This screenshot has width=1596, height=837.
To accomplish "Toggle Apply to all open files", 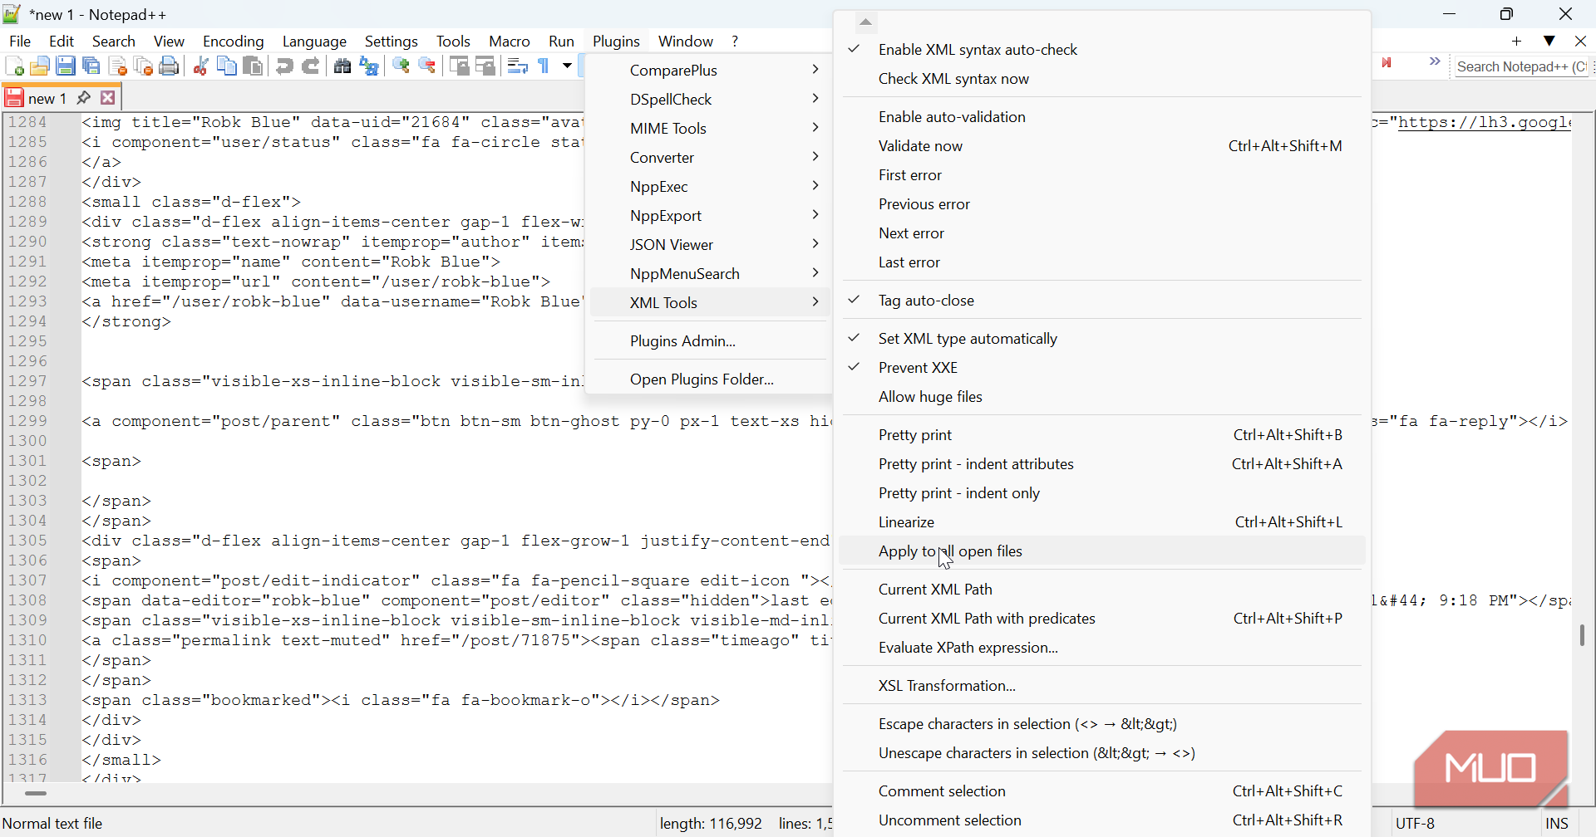I will 1101,551.
